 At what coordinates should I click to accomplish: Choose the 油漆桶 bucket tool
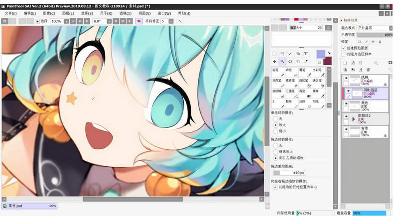(278, 93)
